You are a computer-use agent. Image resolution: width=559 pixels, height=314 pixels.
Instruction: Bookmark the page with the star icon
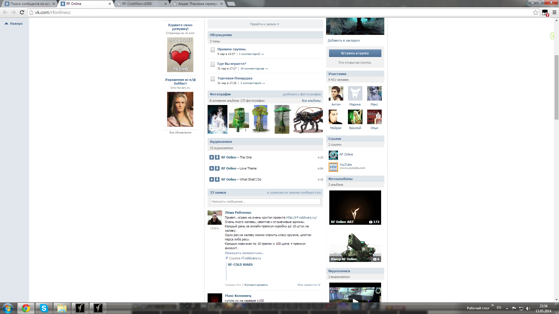tap(535, 12)
